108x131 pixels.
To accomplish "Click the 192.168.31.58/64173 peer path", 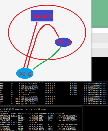I will coord(67,116).
